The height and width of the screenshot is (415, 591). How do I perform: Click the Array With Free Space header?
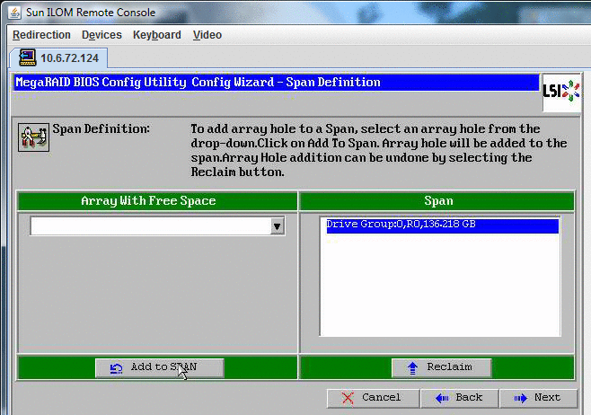[x=157, y=201]
